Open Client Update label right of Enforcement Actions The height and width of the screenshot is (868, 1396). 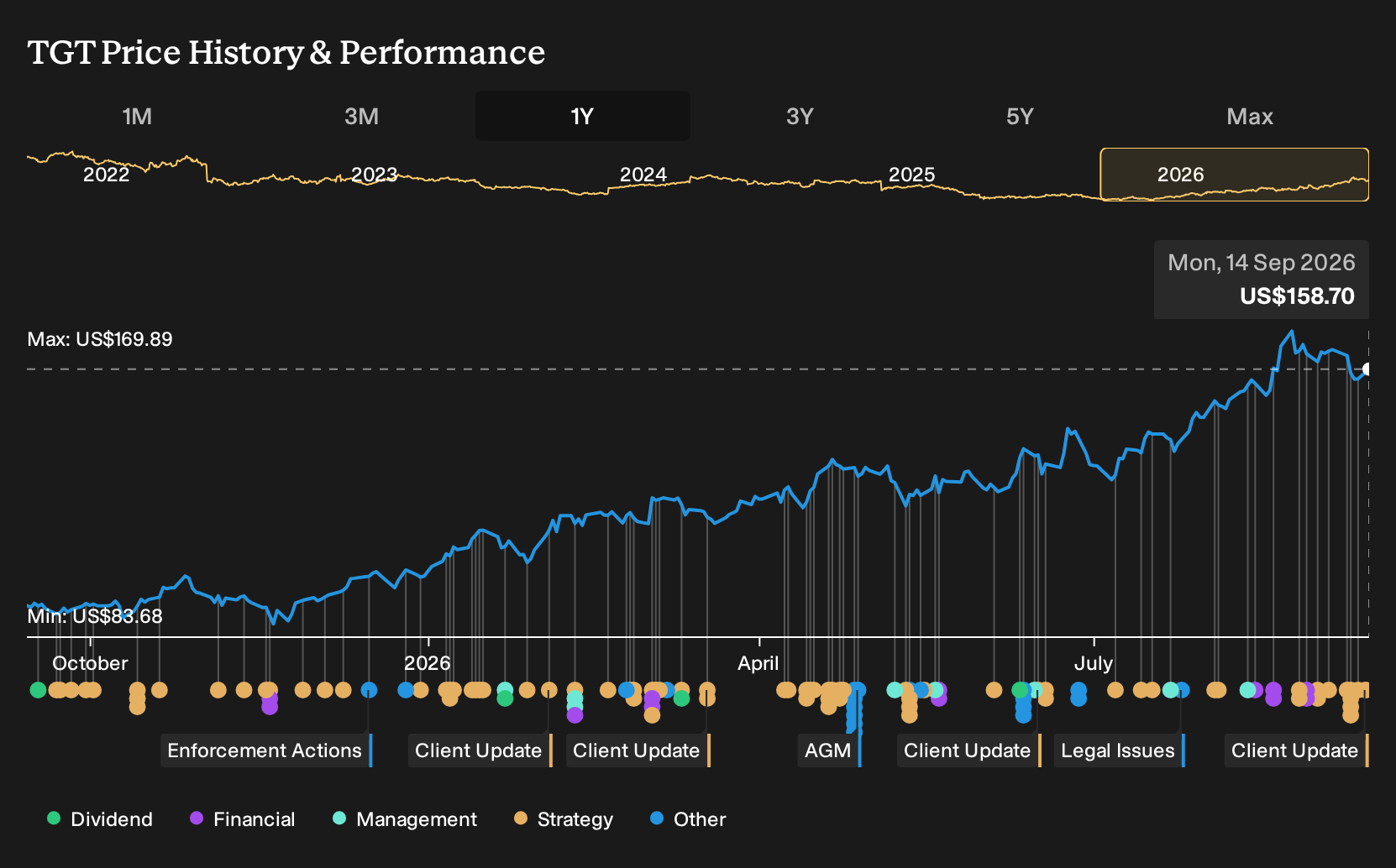tap(480, 750)
